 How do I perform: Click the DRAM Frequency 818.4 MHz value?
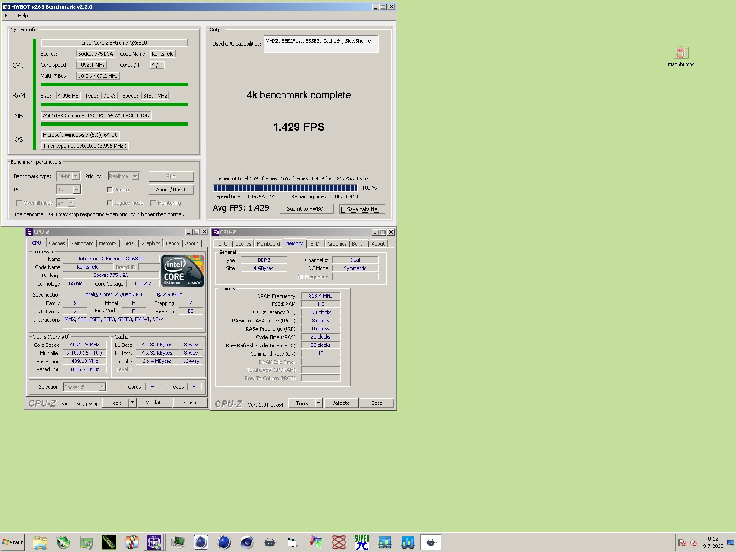tap(321, 296)
